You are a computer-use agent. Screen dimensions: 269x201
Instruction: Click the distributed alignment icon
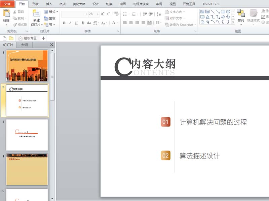tap(150, 22)
